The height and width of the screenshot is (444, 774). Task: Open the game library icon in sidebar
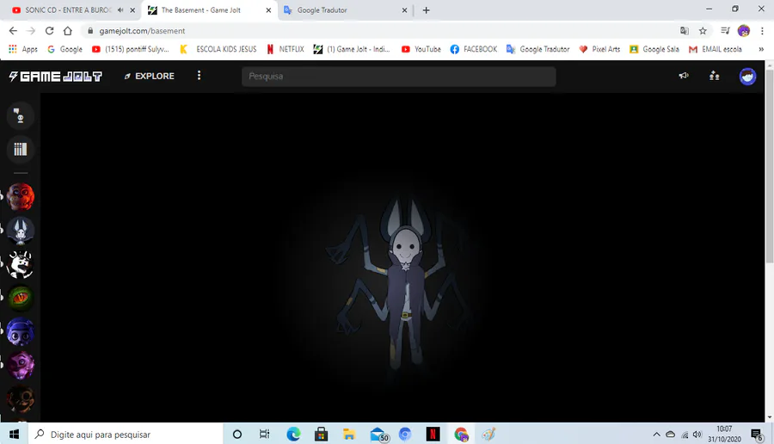coord(21,149)
